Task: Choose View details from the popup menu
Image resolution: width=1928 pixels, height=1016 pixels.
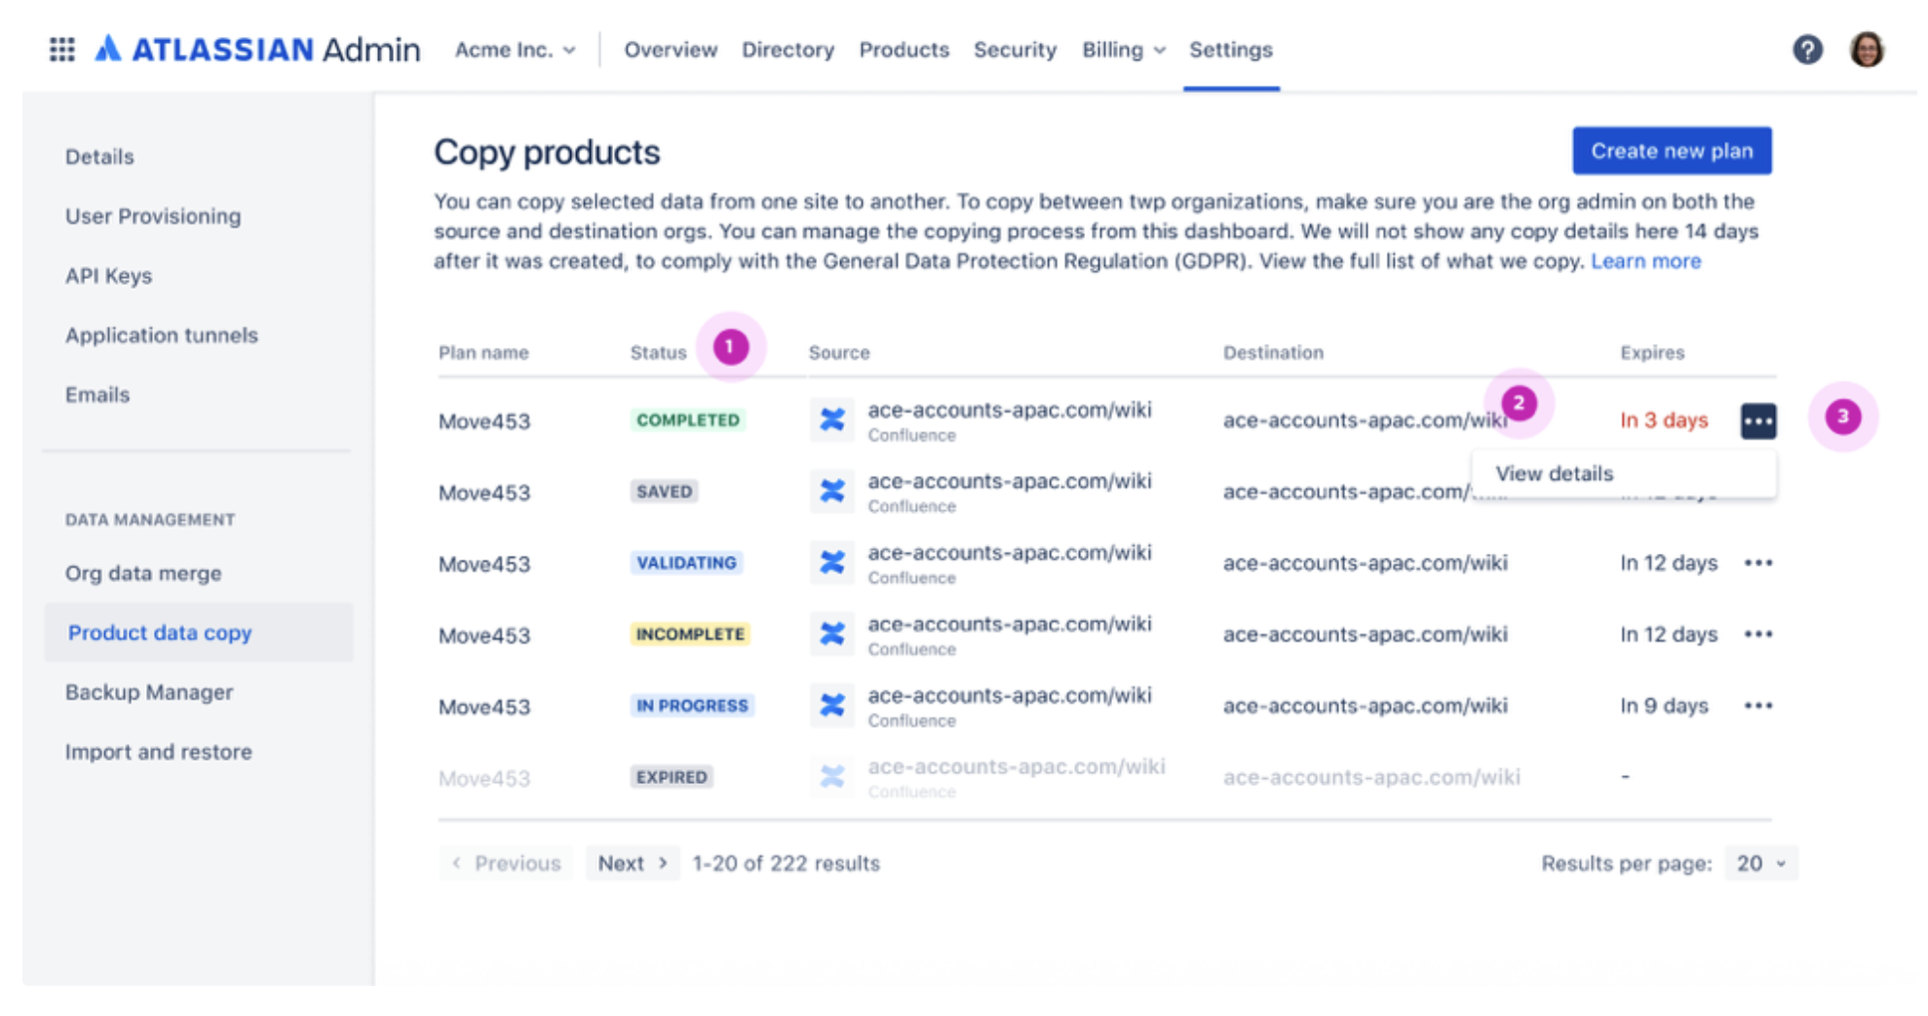Action: pyautogui.click(x=1623, y=474)
